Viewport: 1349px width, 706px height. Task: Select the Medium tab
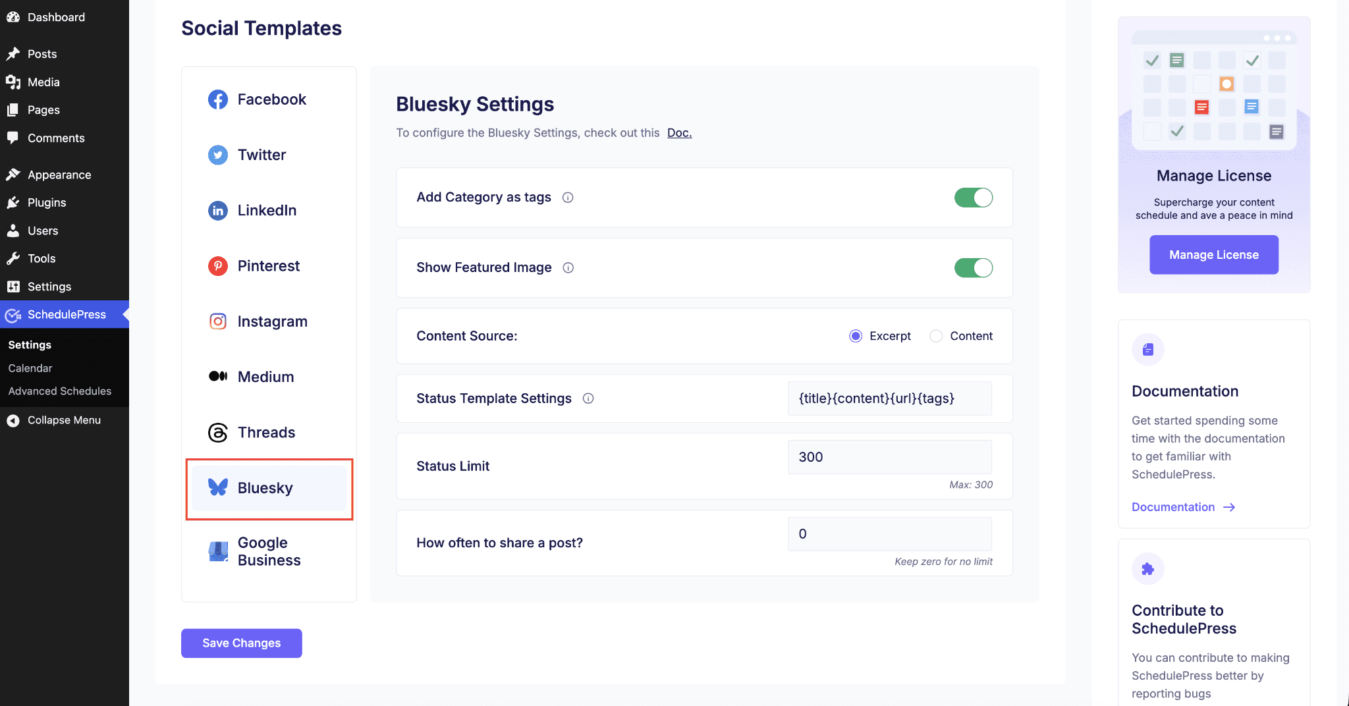click(269, 377)
